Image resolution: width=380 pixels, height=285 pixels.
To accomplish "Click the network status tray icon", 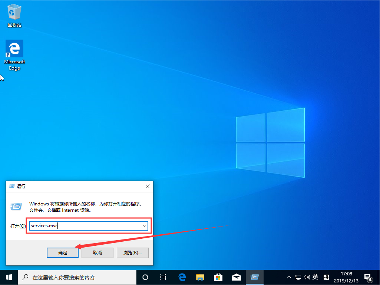I will [x=298, y=277].
